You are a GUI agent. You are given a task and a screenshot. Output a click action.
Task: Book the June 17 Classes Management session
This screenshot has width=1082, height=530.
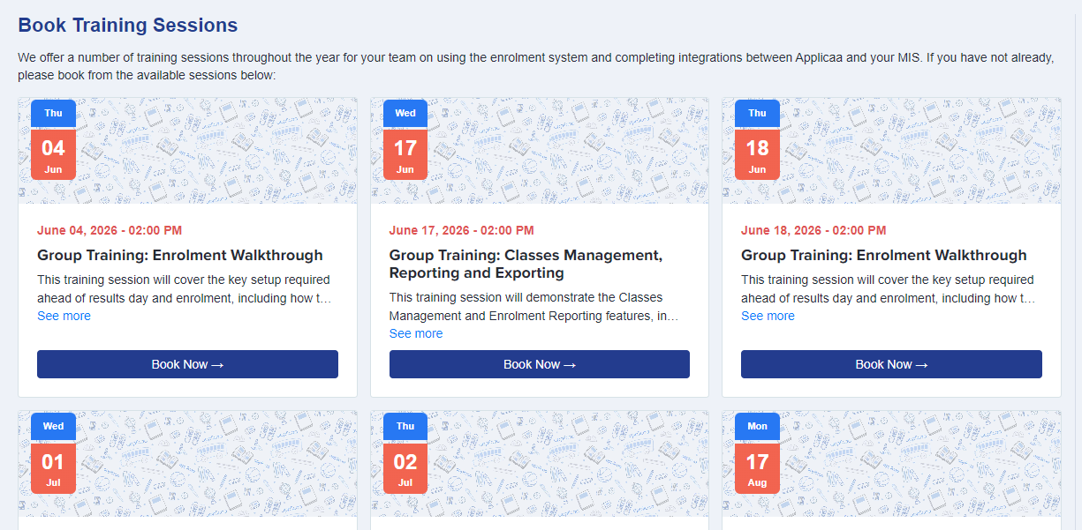(540, 364)
